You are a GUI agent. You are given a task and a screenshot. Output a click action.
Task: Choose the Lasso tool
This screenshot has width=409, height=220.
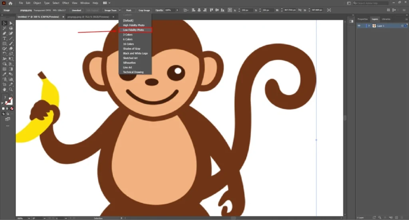pos(11,28)
